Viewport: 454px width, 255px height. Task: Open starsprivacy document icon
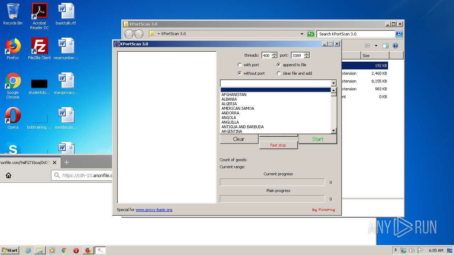pos(66,84)
